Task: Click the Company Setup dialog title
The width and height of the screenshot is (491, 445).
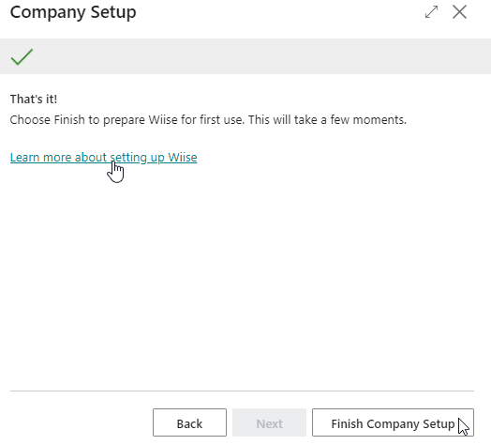Action: [73, 12]
